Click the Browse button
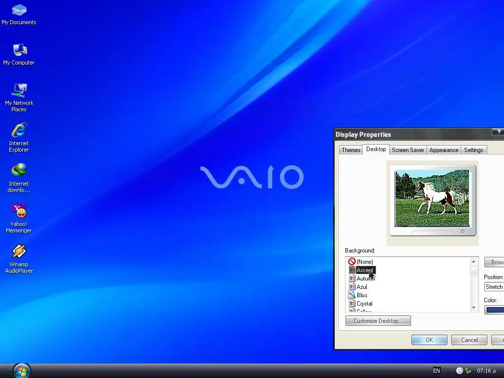The height and width of the screenshot is (378, 504). click(494, 262)
